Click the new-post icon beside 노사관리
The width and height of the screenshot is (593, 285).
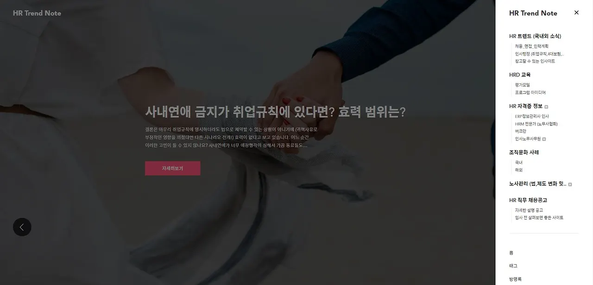point(570,184)
